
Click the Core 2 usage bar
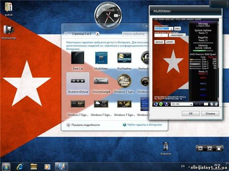195,64
